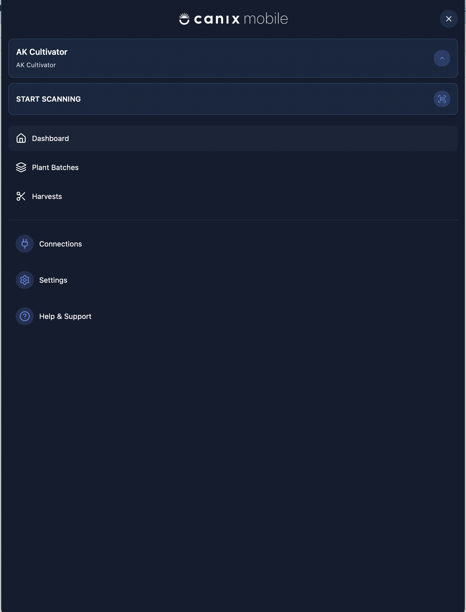This screenshot has height=612, width=466.
Task: Click the Settings gear icon
Action: pyautogui.click(x=25, y=280)
